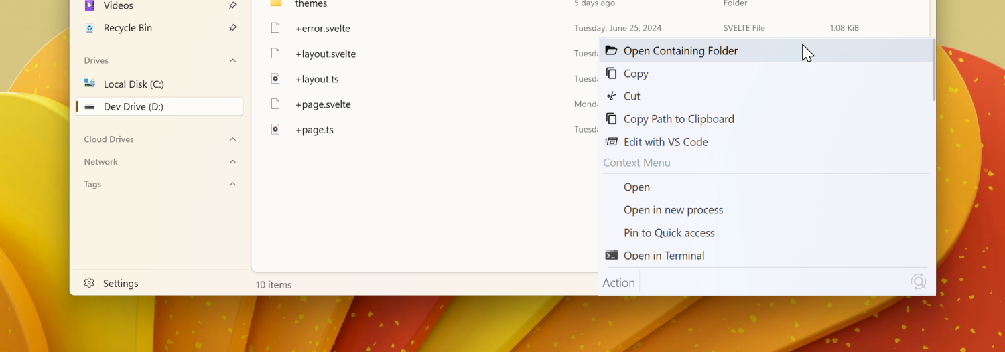Click the Edit with VS Code icon

tap(611, 142)
